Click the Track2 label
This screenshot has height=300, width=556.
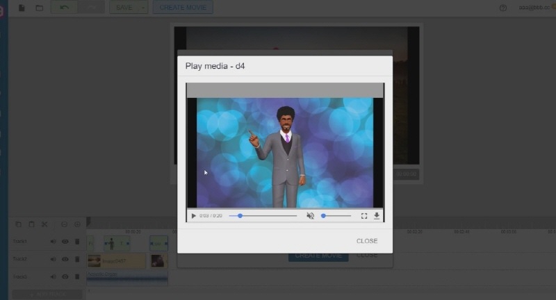(20, 259)
